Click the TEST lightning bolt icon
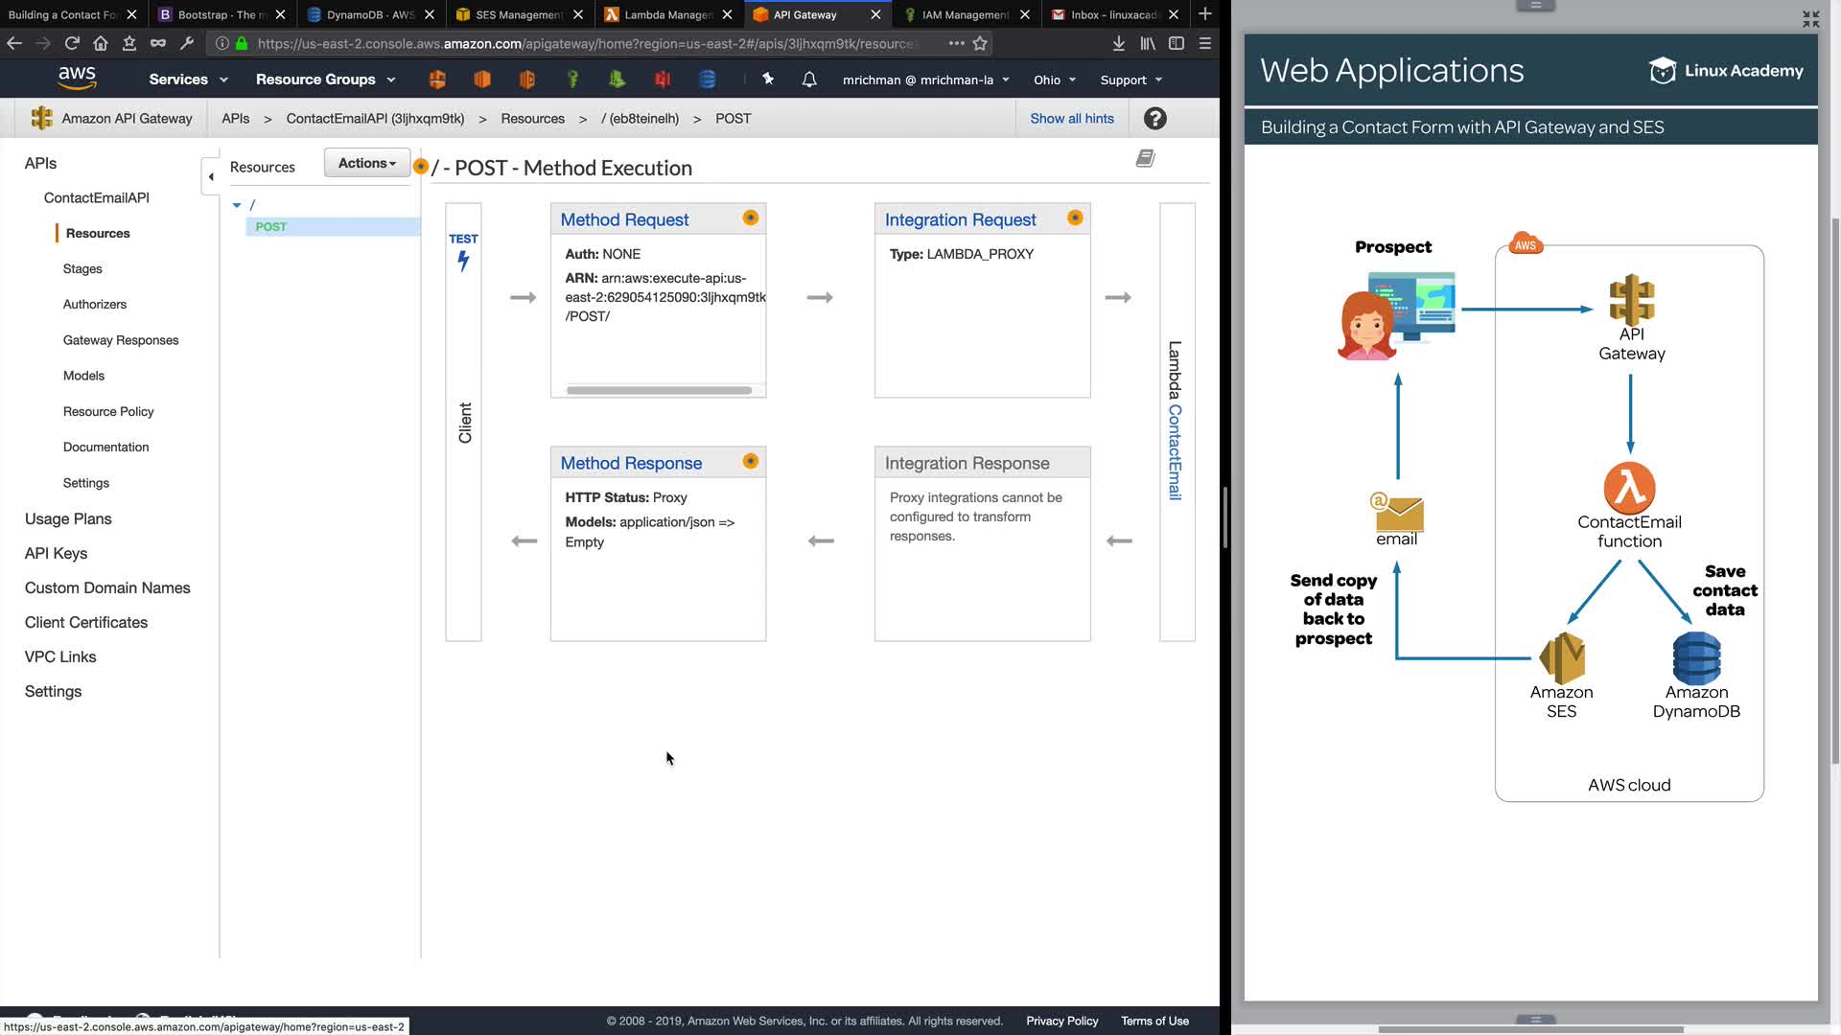The height and width of the screenshot is (1035, 1841). coord(463,261)
